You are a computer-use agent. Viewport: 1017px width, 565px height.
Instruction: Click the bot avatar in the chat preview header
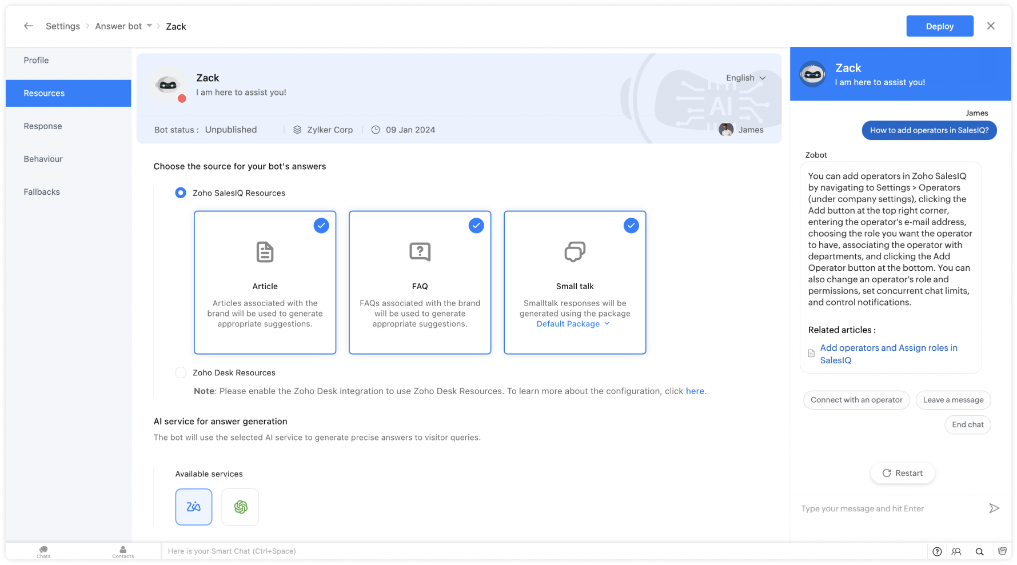813,74
